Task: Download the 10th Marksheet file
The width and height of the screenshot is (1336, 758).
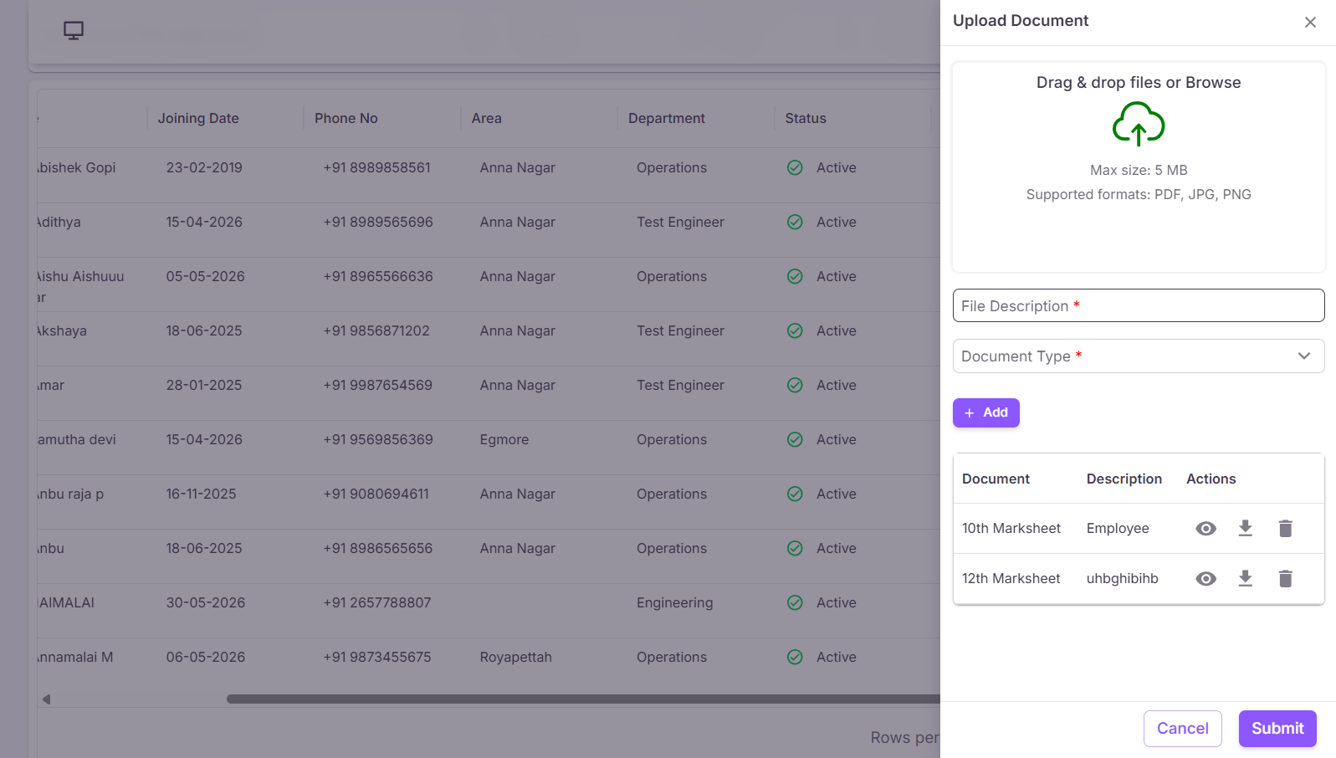Action: (x=1246, y=528)
